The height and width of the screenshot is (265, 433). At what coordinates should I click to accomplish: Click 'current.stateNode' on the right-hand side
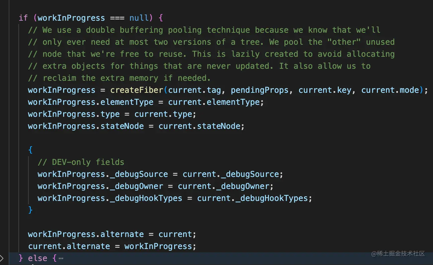pos(199,126)
